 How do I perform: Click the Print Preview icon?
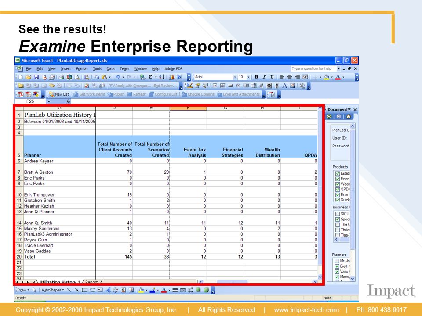[77, 77]
